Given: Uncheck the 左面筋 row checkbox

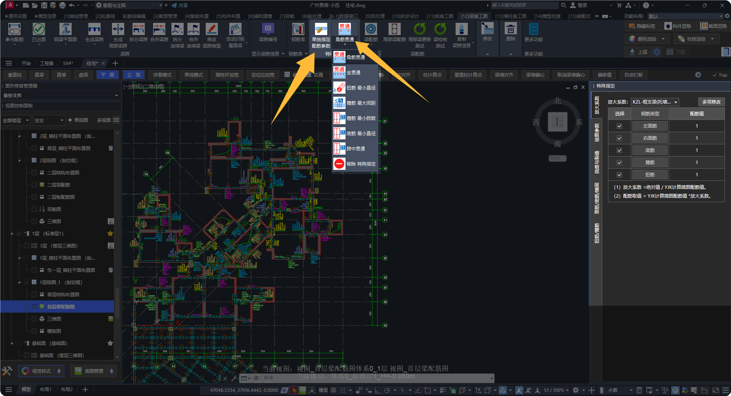Looking at the screenshot, I should pyautogui.click(x=619, y=126).
